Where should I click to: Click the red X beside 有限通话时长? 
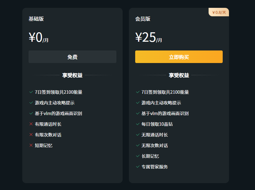(x=31, y=124)
